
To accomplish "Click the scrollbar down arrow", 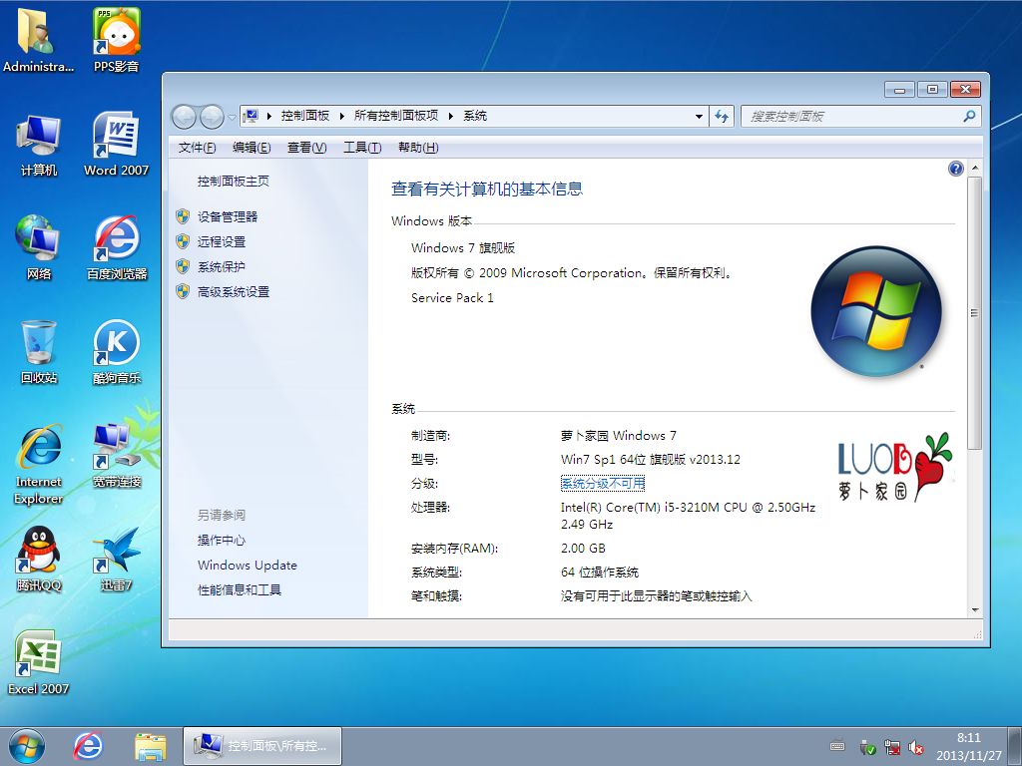I will [x=975, y=610].
